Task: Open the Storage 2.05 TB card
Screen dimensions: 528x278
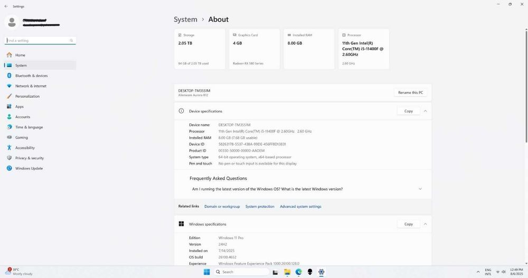Action: [x=200, y=49]
